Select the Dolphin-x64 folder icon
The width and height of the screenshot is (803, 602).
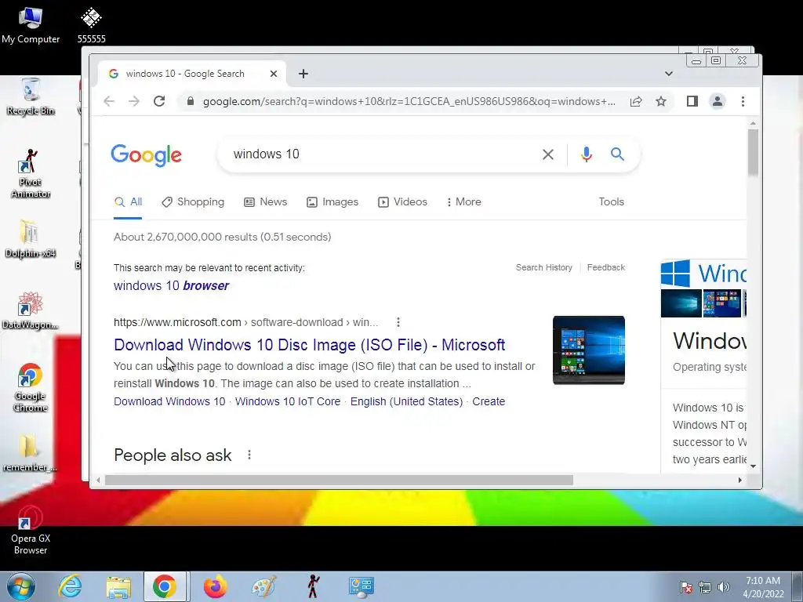point(31,239)
